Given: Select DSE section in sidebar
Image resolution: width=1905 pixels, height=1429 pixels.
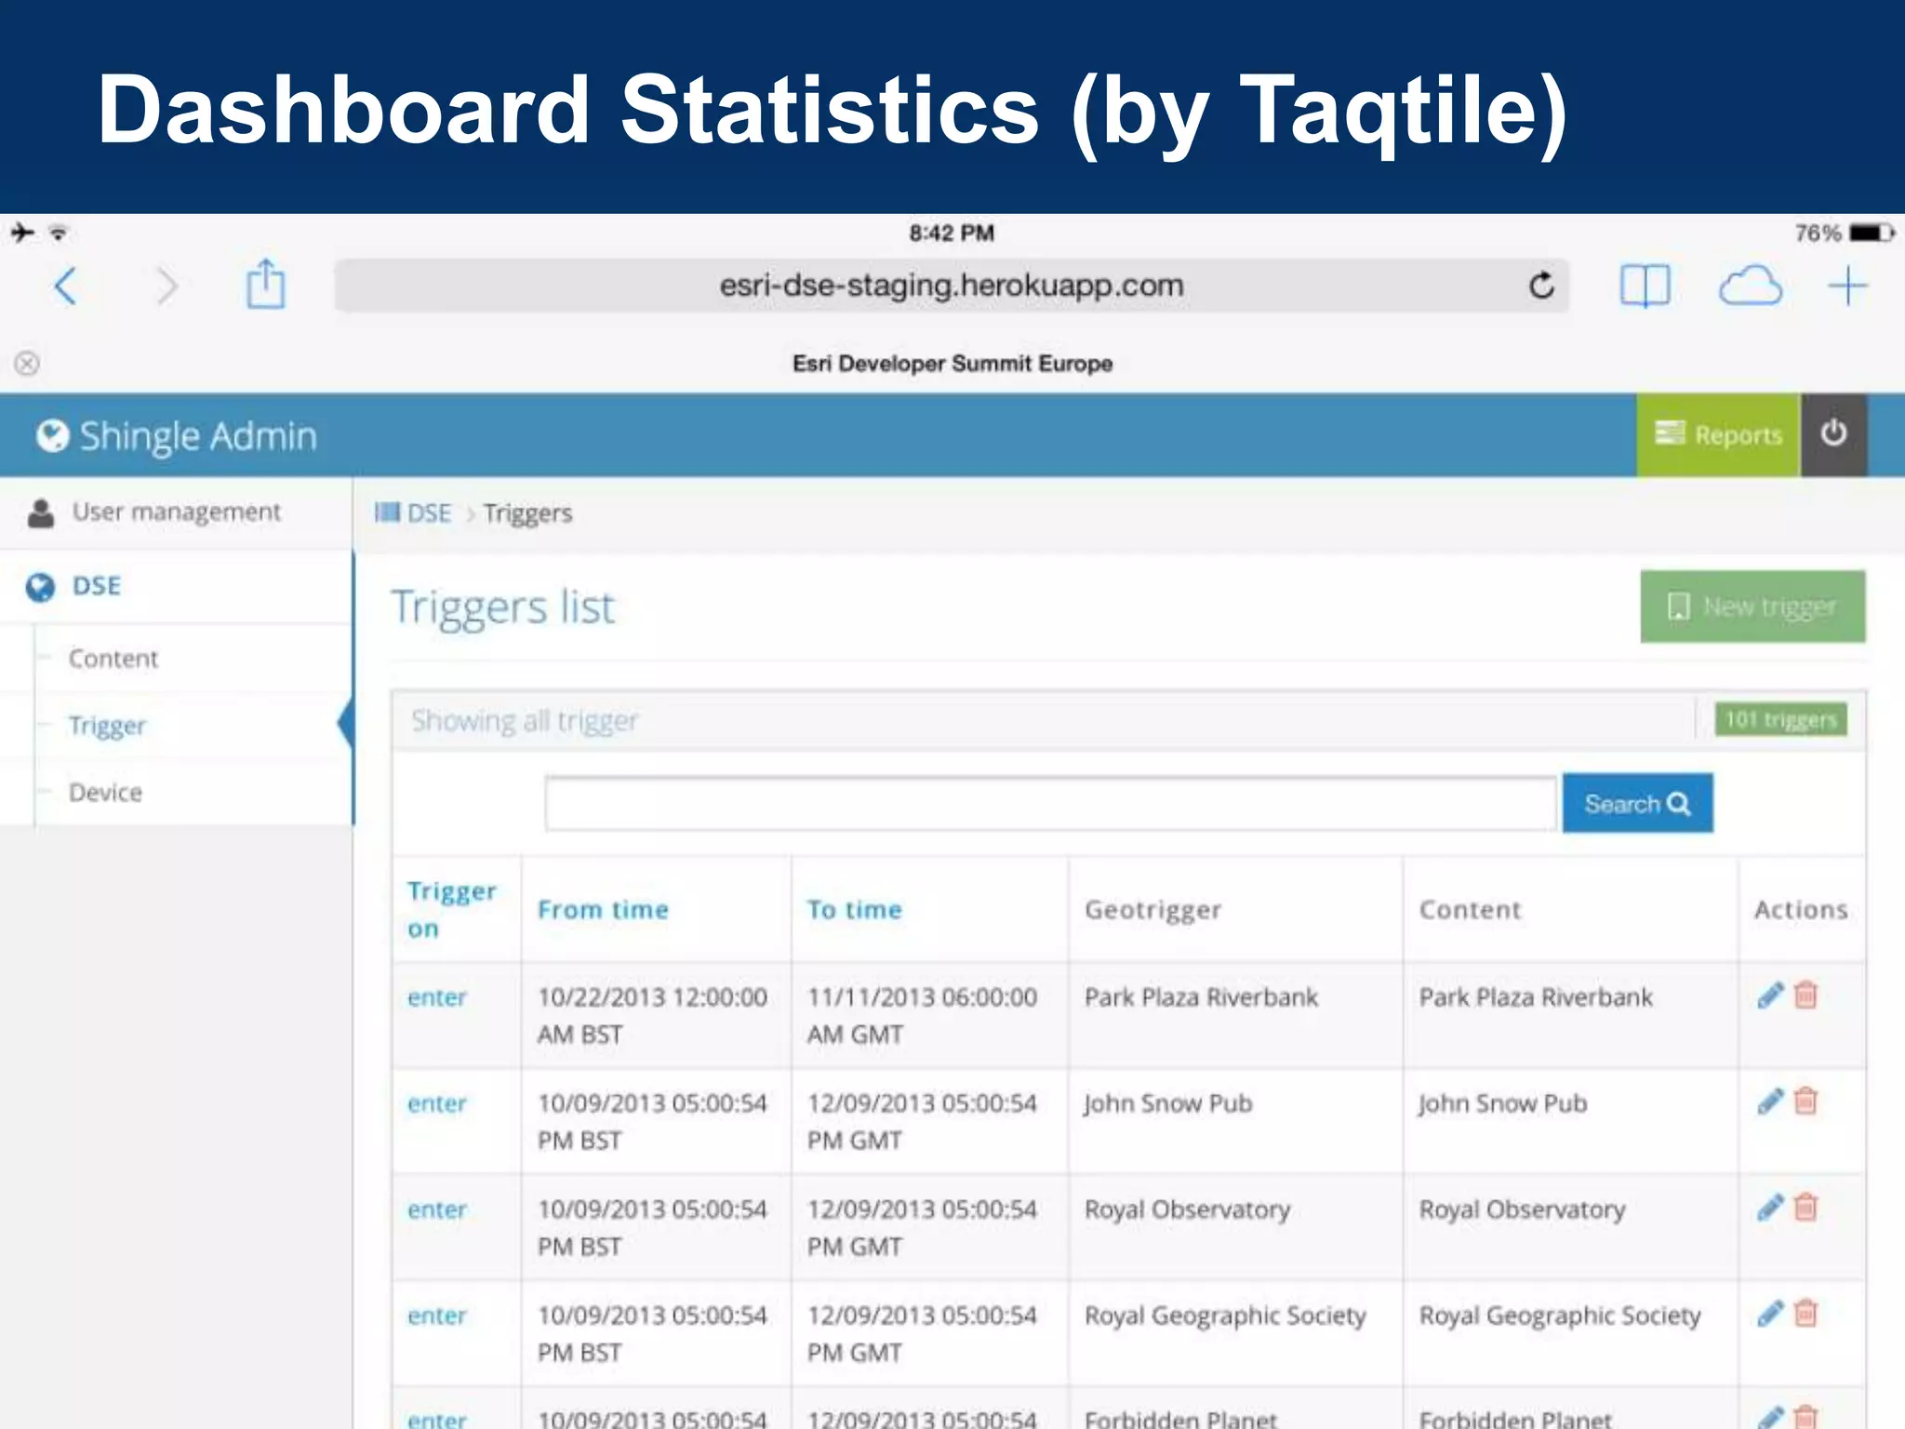Looking at the screenshot, I should point(176,586).
